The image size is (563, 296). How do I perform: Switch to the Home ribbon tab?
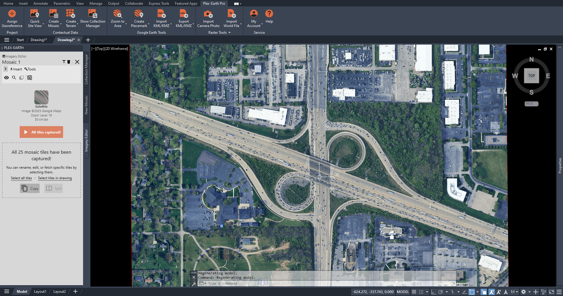(8, 4)
